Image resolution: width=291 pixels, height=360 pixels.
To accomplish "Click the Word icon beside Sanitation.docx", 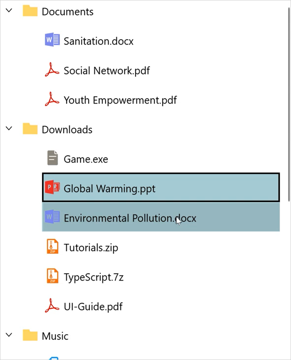I will (x=52, y=40).
